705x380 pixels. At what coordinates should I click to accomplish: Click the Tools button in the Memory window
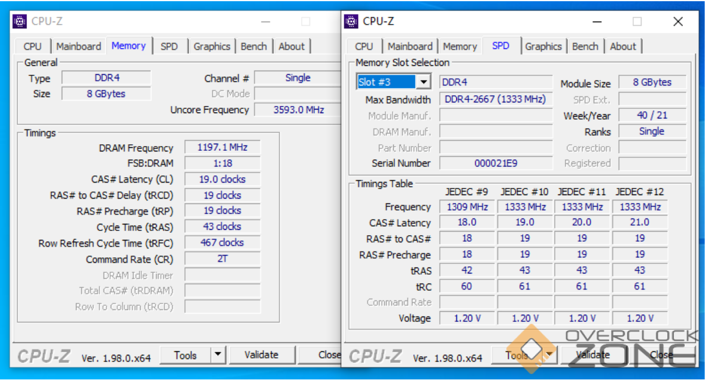click(x=186, y=355)
